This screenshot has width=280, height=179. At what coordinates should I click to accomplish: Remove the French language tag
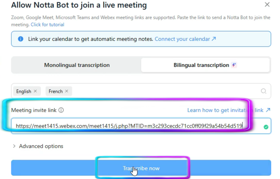tap(67, 91)
